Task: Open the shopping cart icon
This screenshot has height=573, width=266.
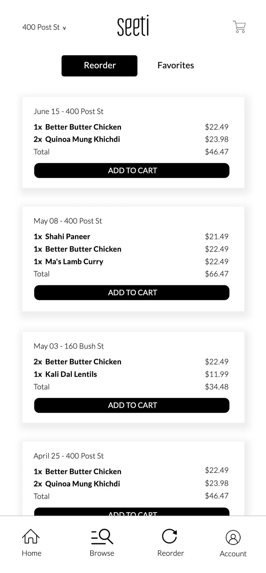Action: 239,27
